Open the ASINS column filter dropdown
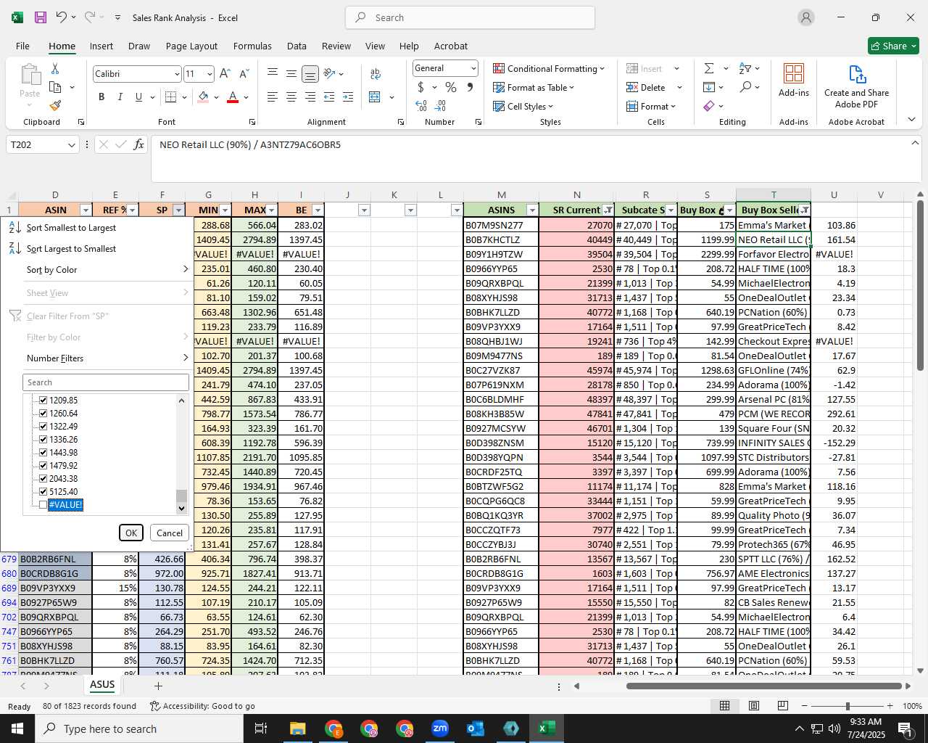 532,210
